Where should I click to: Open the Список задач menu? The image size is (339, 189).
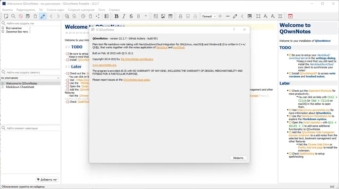[x=55, y=10]
